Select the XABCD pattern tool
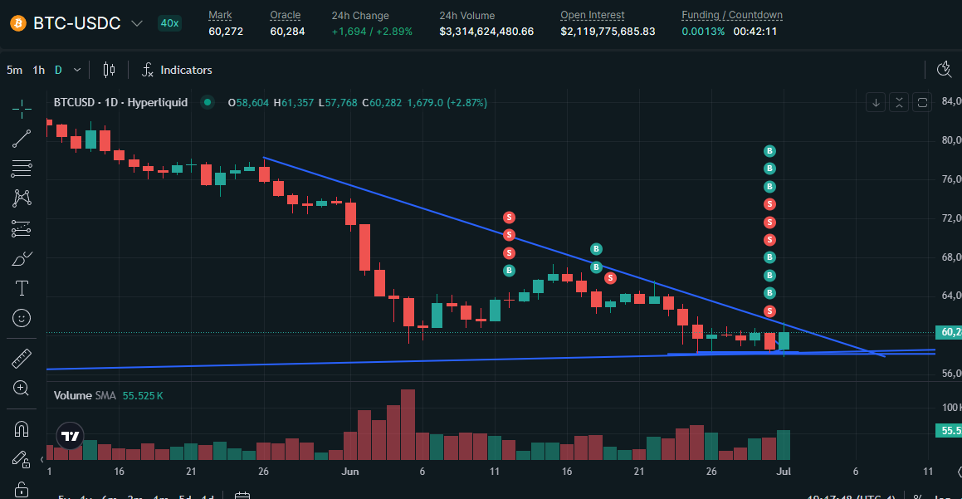This screenshot has width=962, height=499. 22,198
